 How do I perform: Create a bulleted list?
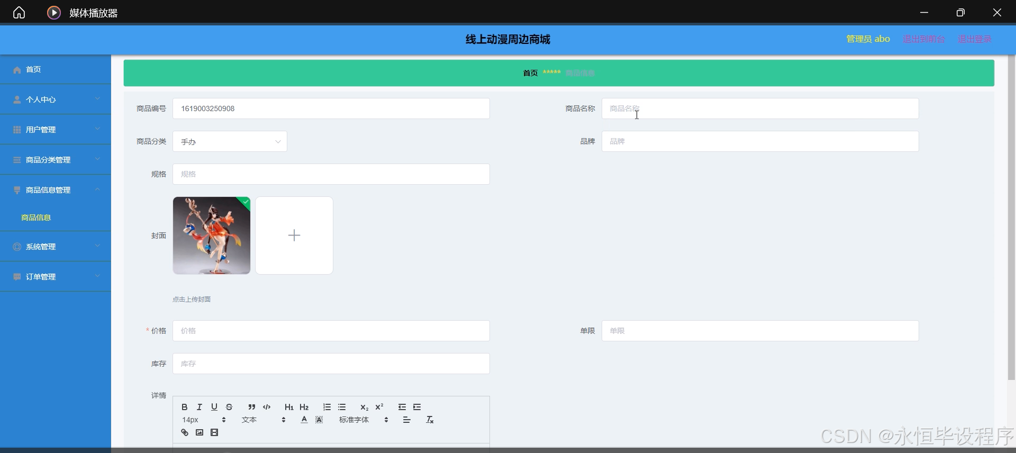(x=342, y=407)
